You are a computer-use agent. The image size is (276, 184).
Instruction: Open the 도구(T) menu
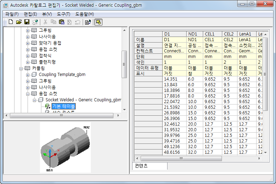(63, 14)
